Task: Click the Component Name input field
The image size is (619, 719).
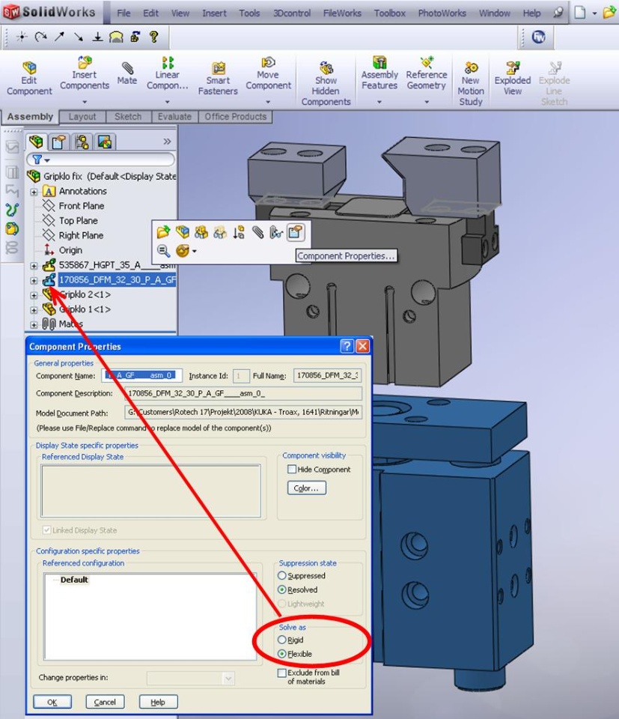Action: [x=141, y=375]
